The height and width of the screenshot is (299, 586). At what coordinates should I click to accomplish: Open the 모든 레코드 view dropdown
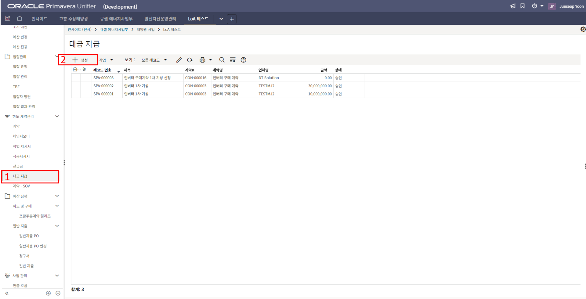pos(154,60)
